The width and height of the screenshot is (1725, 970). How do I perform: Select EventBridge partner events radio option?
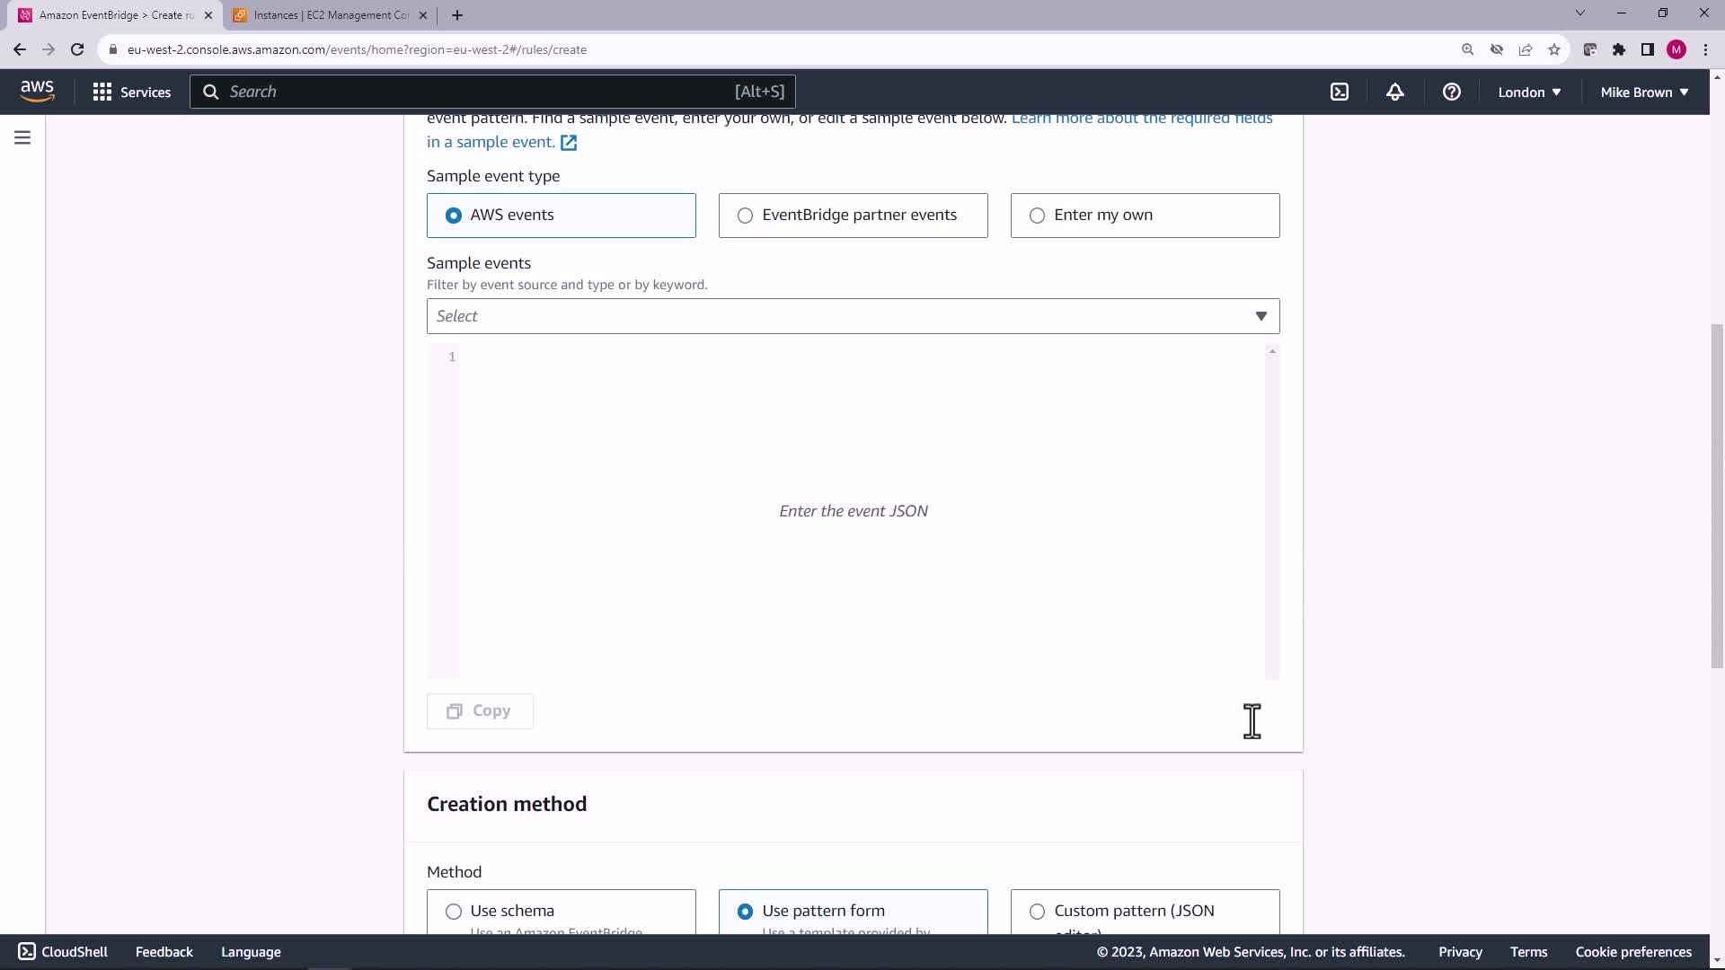click(745, 216)
